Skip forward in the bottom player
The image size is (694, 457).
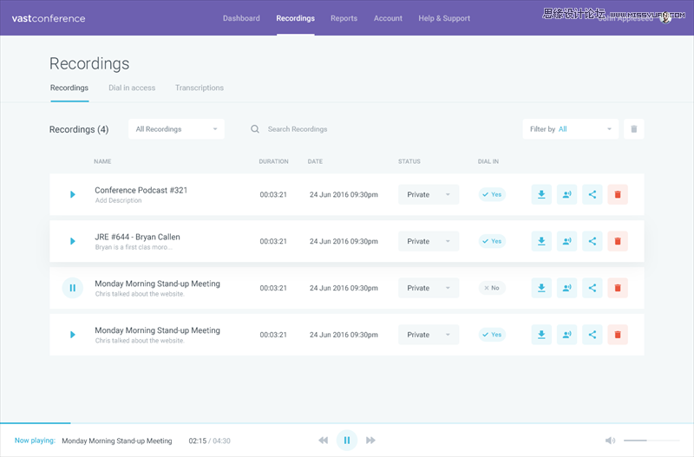370,441
